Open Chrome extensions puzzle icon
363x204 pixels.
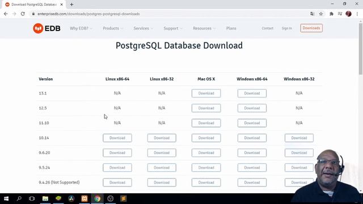tap(331, 14)
